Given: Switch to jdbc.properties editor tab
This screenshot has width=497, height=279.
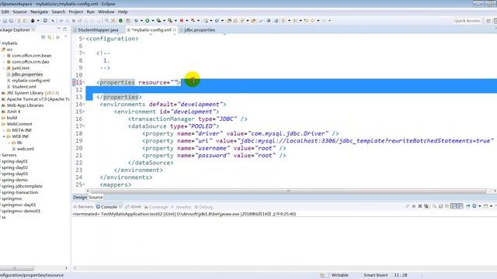Looking at the screenshot, I should [199, 29].
